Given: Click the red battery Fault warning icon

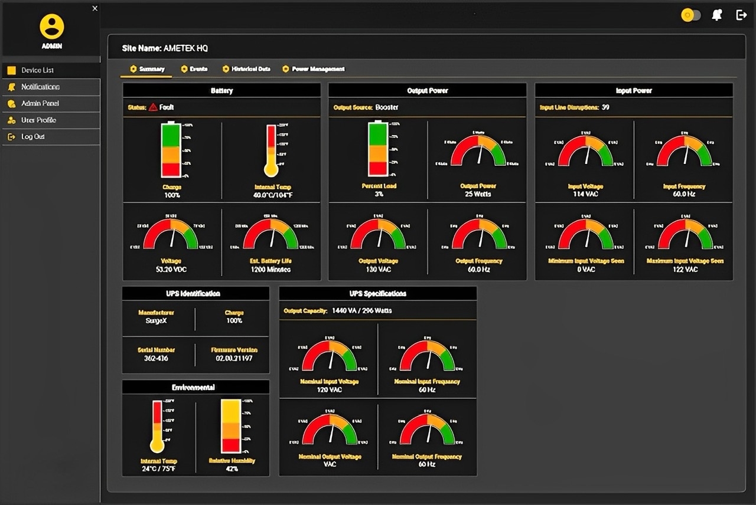Looking at the screenshot, I should tap(153, 107).
